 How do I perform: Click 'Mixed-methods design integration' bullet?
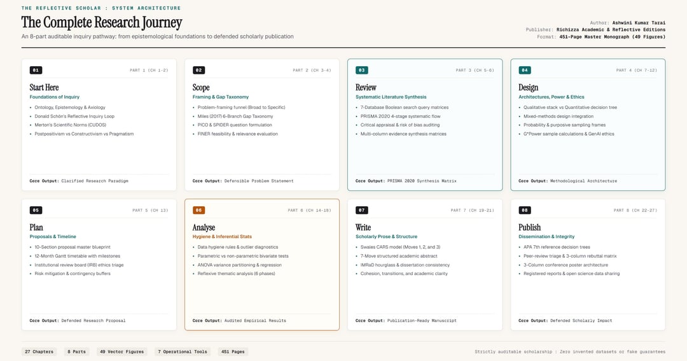[x=559, y=117]
